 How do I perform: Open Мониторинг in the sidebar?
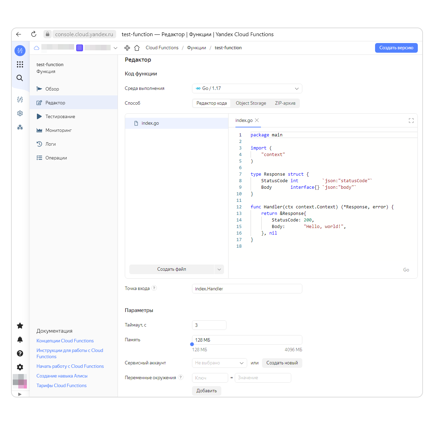click(x=73, y=130)
